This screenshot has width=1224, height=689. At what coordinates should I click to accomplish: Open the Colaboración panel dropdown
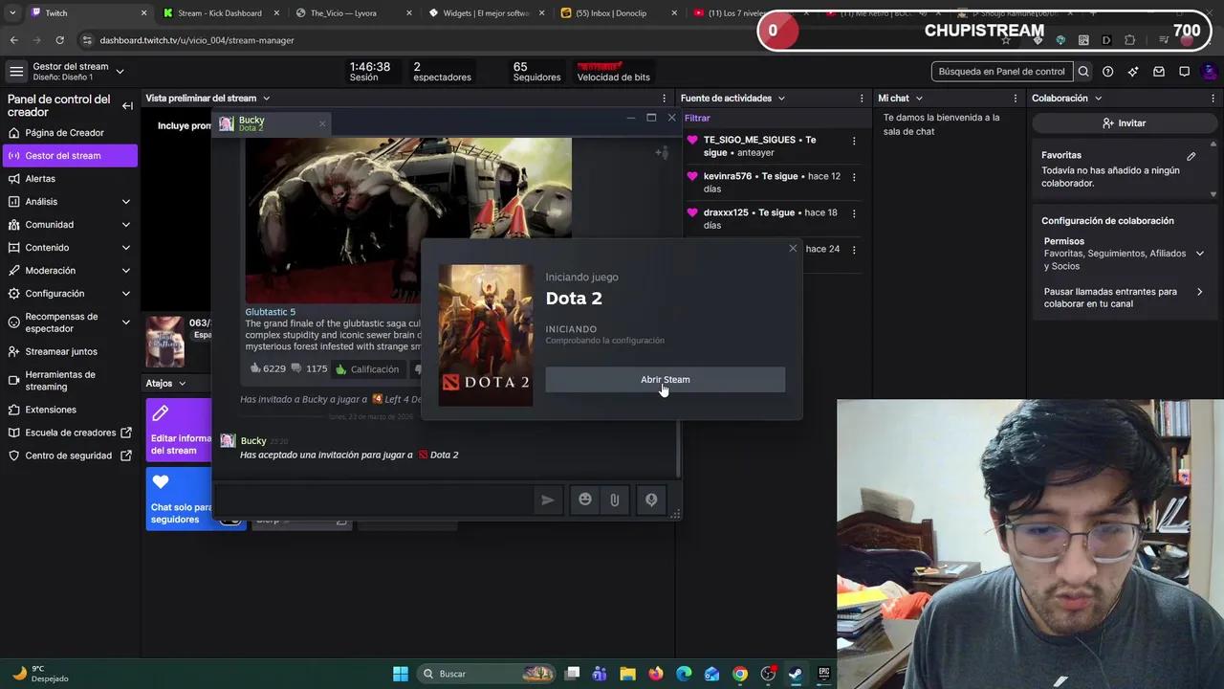(x=1098, y=99)
